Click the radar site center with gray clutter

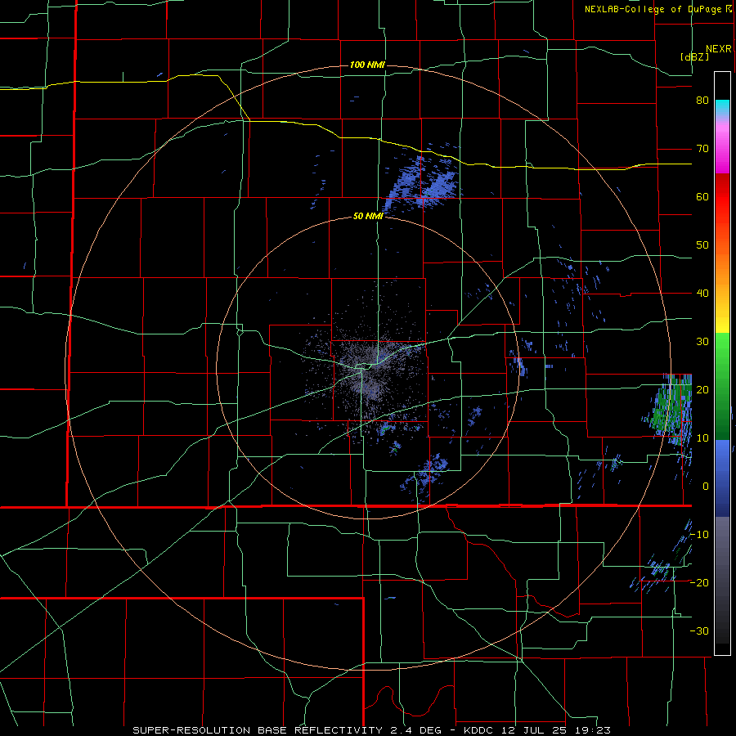pyautogui.click(x=368, y=369)
